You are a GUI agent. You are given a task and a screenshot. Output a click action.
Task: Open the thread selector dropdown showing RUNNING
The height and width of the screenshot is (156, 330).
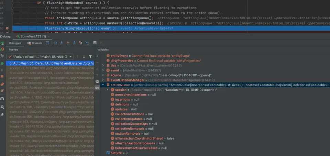point(40,57)
